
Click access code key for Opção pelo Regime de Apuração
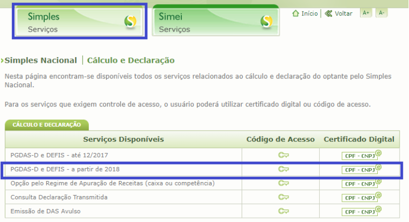coord(283,184)
